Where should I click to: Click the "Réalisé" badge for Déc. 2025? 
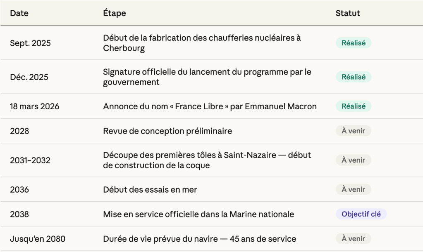[353, 77]
